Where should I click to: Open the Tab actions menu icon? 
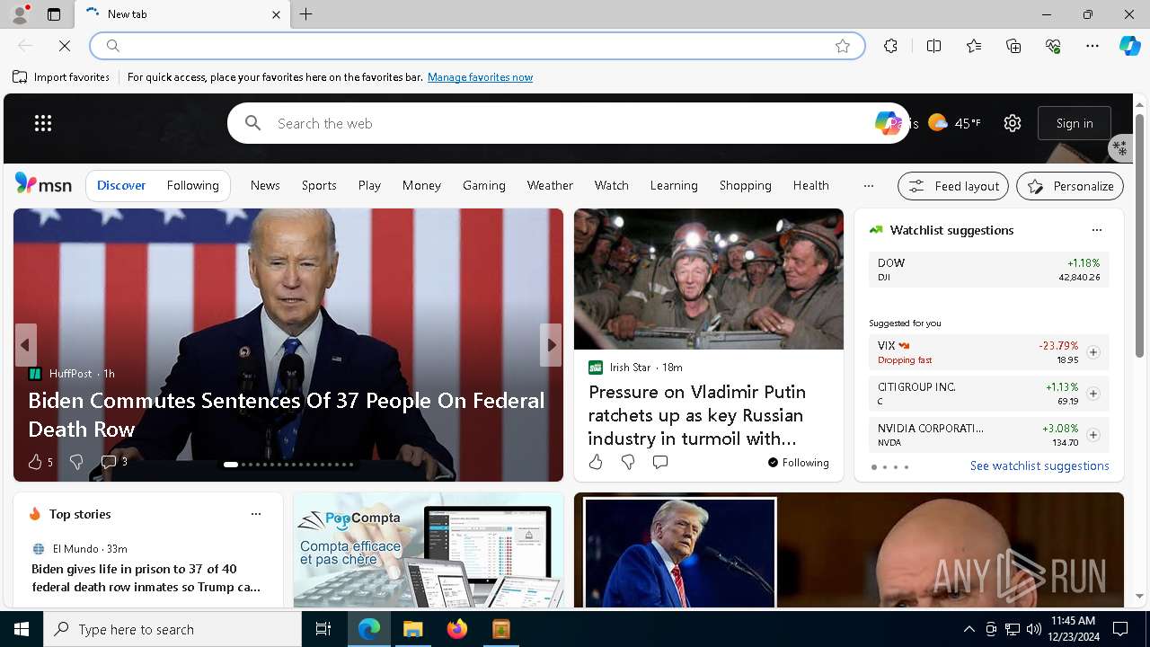[x=54, y=14]
